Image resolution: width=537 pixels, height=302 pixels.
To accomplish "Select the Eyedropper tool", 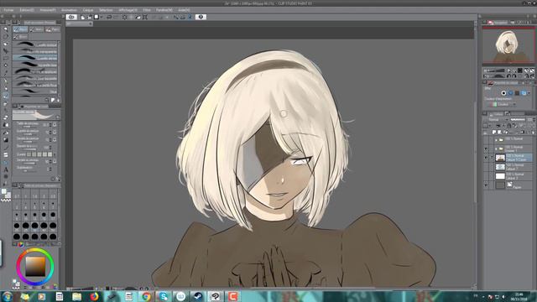I will [x=6, y=73].
